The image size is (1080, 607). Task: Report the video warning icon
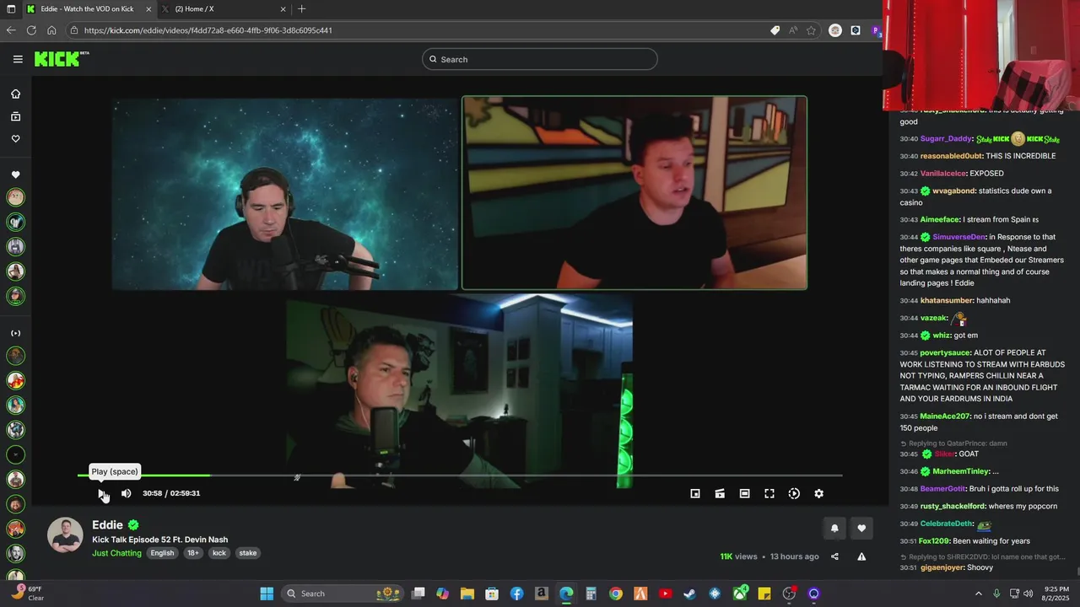(x=861, y=556)
